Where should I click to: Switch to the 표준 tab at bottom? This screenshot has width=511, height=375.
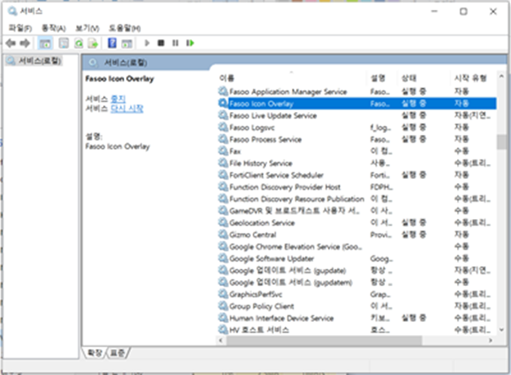click(x=119, y=352)
